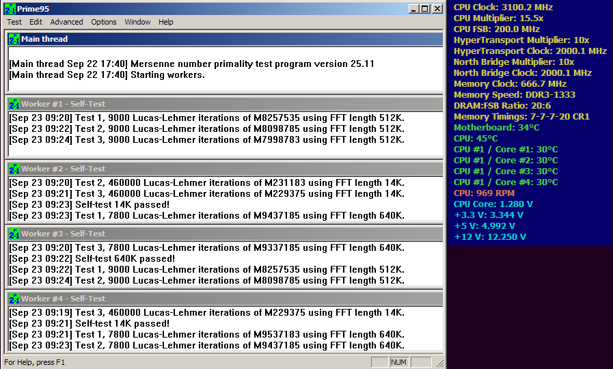The image size is (613, 369).
Task: Click 'For Help, press F1' status text
Action: (x=34, y=362)
